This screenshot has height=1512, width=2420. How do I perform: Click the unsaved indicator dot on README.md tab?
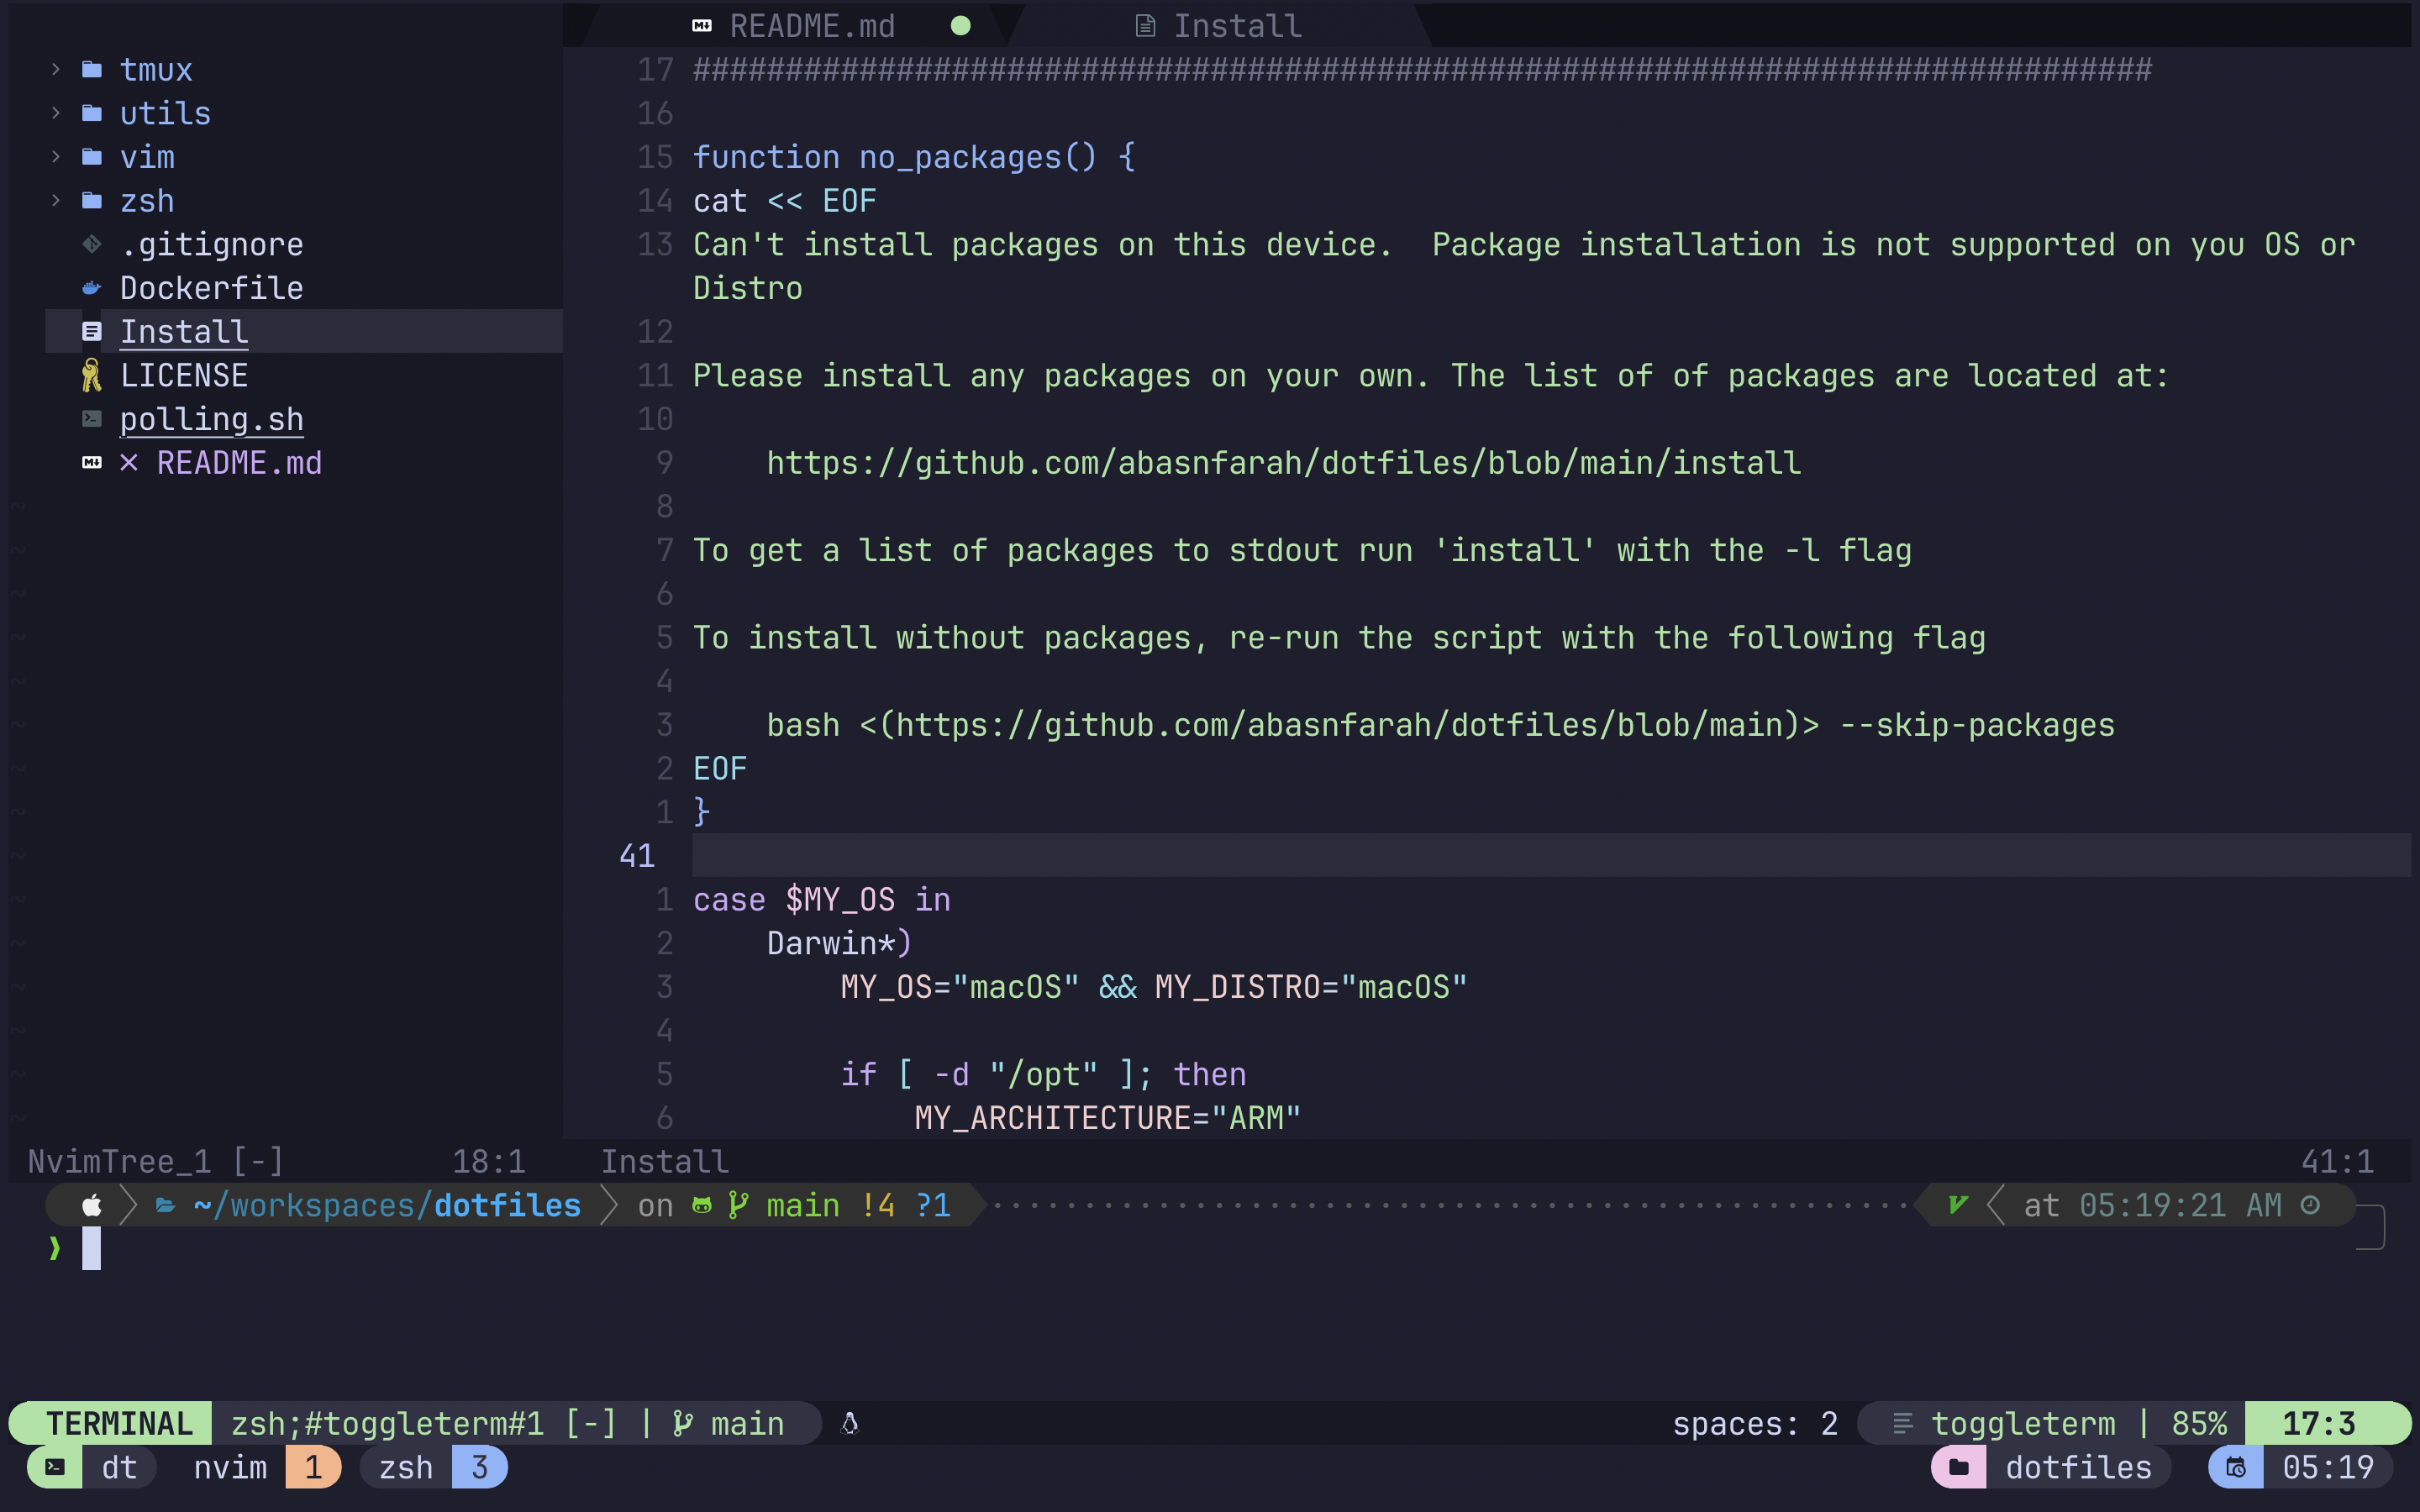coord(960,26)
